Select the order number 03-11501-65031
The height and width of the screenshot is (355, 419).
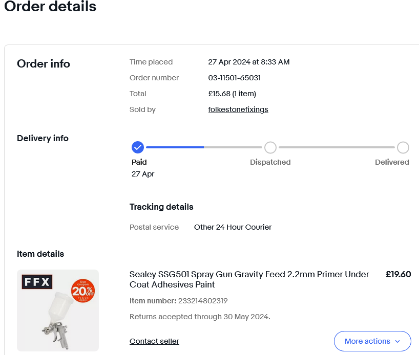[x=234, y=78]
